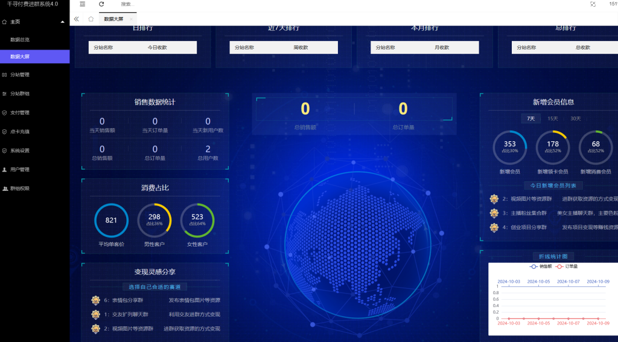Click 选择自己合适的赛道 heading
The image size is (618, 342).
click(154, 287)
